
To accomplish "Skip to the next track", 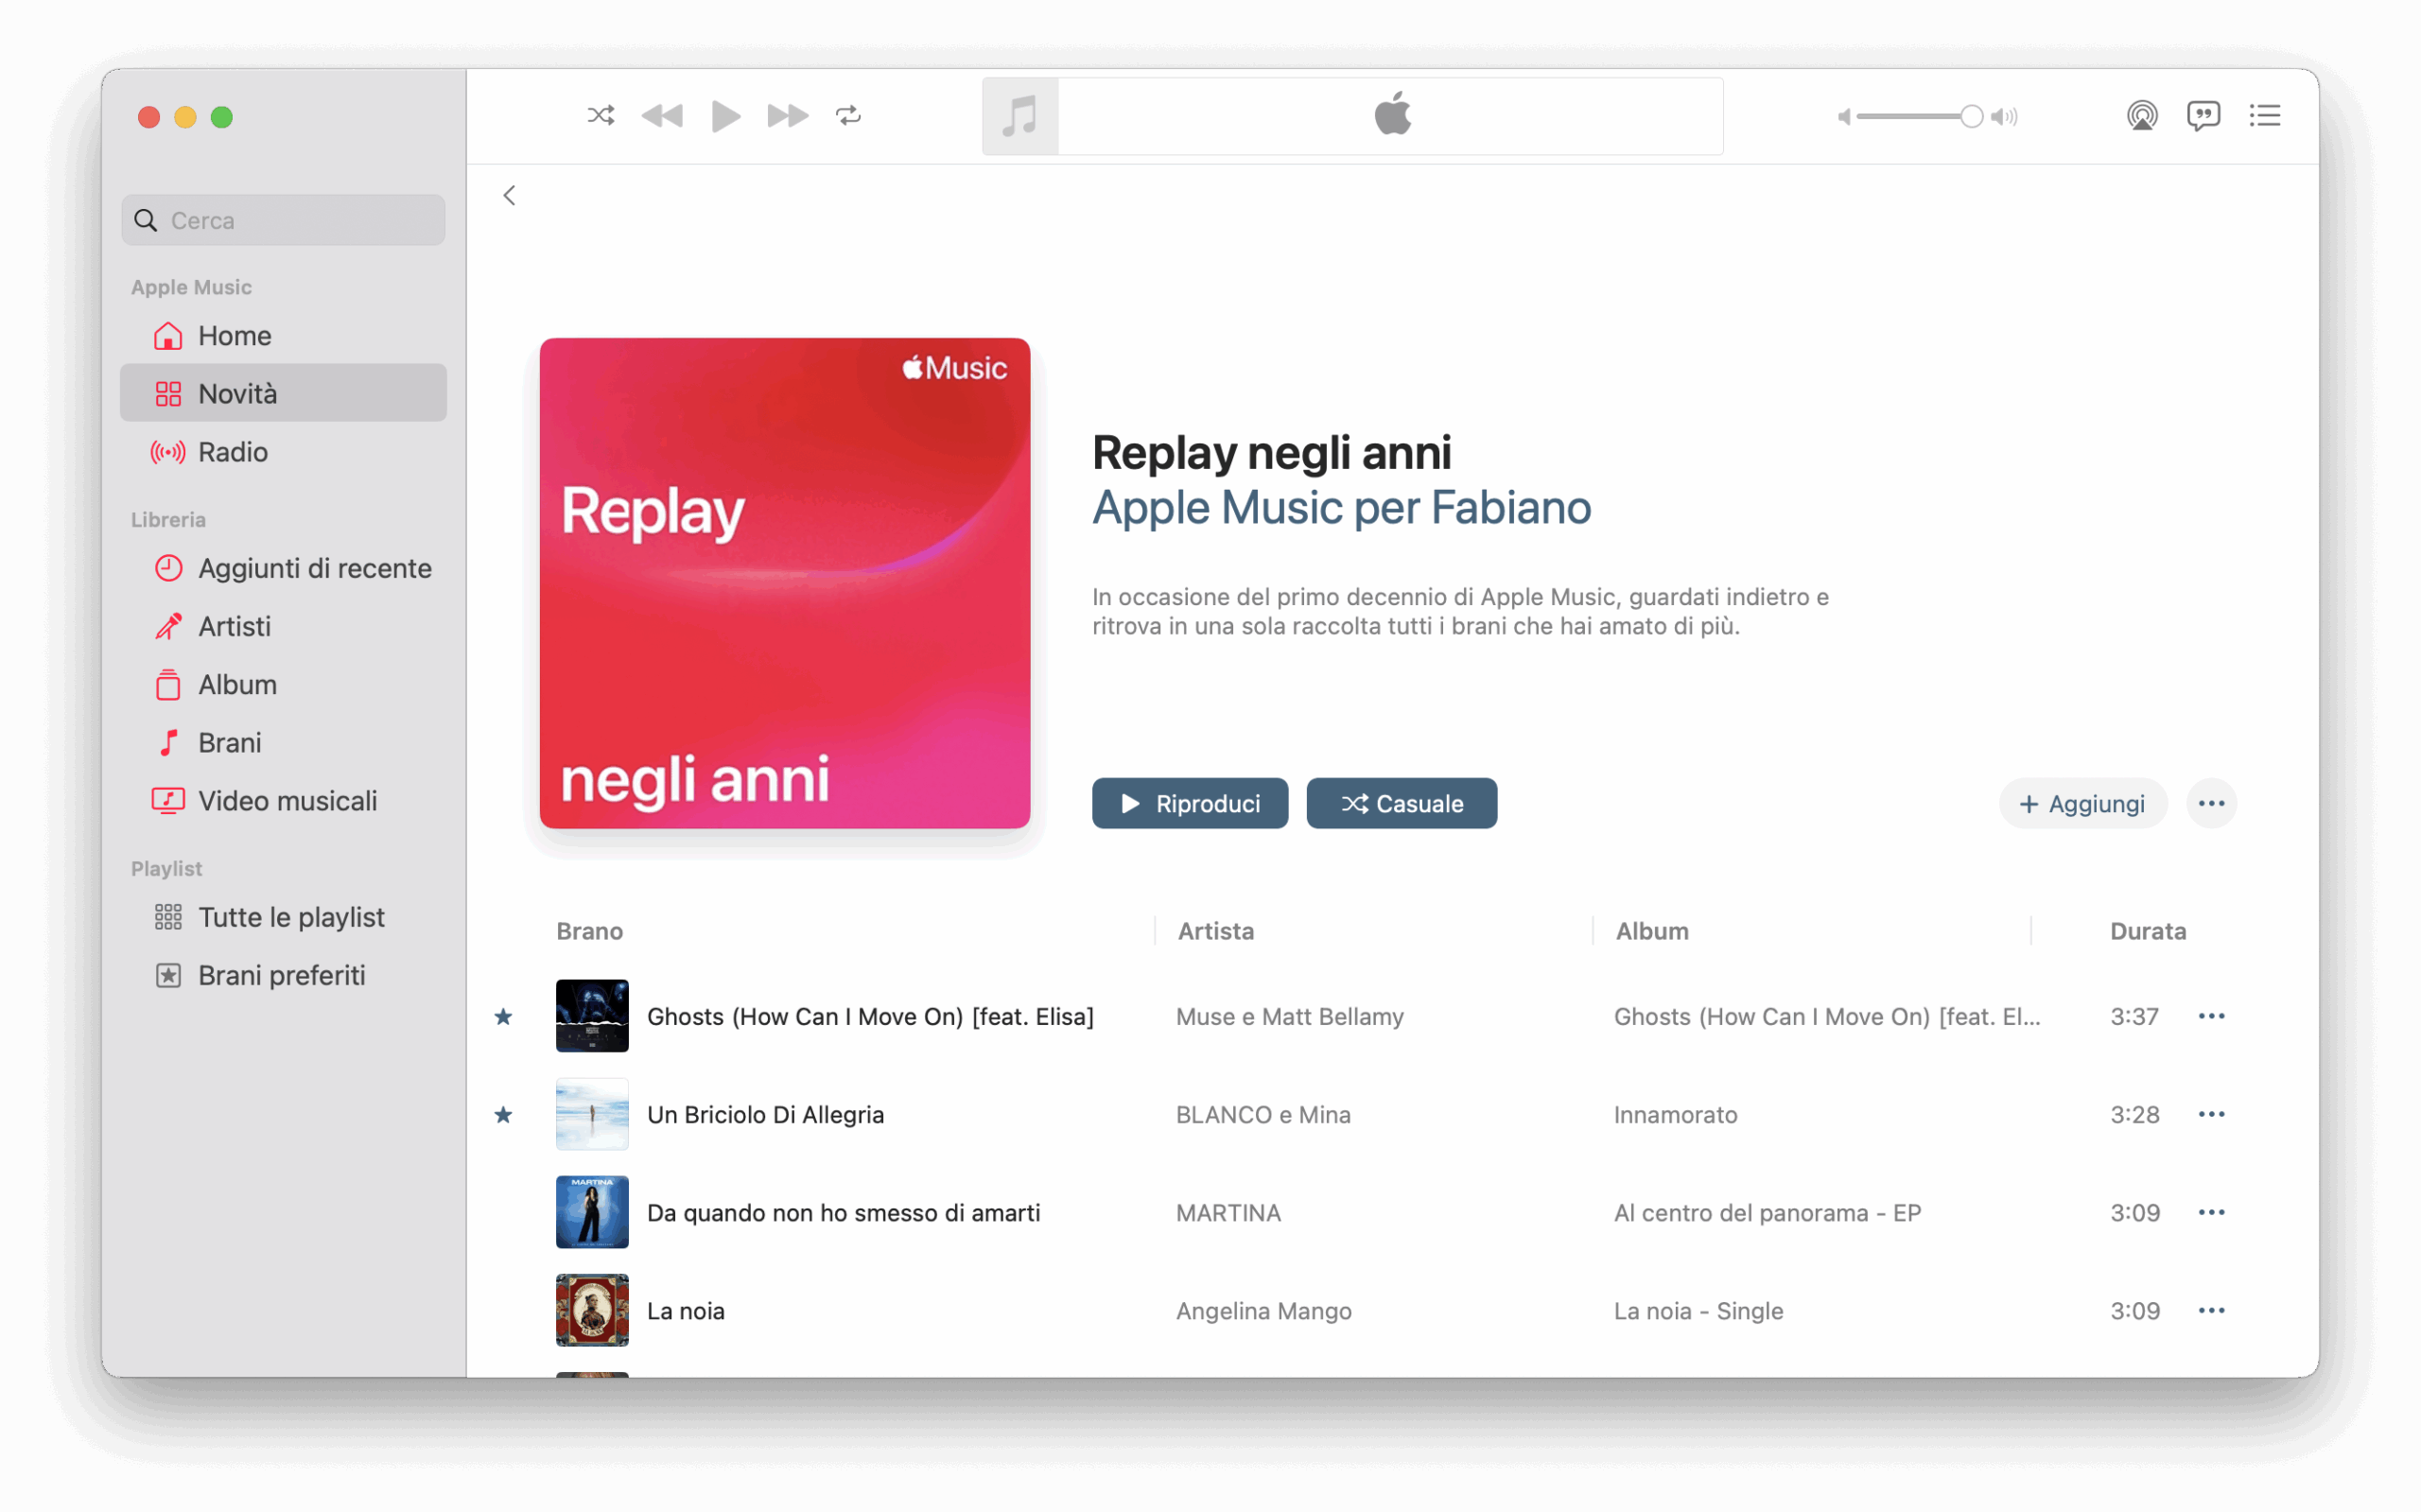I will [788, 116].
